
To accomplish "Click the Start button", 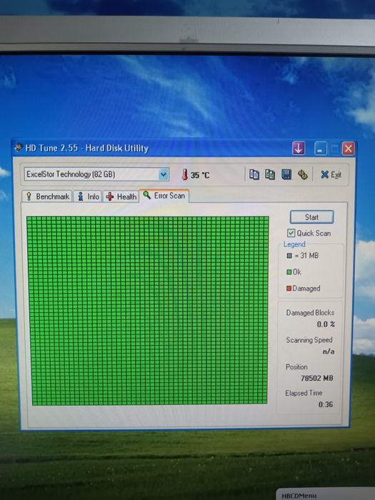I will [x=311, y=217].
